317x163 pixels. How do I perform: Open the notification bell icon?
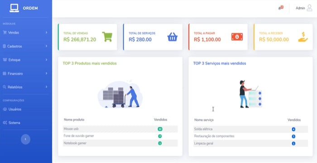(280, 8)
